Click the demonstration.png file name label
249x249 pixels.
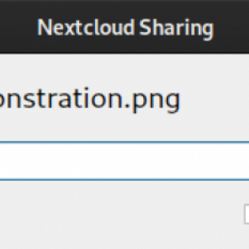tap(90, 100)
